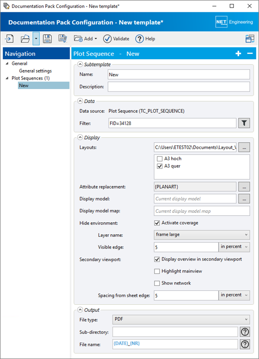Click the Save As icon
The image size is (259, 359).
[62, 38]
